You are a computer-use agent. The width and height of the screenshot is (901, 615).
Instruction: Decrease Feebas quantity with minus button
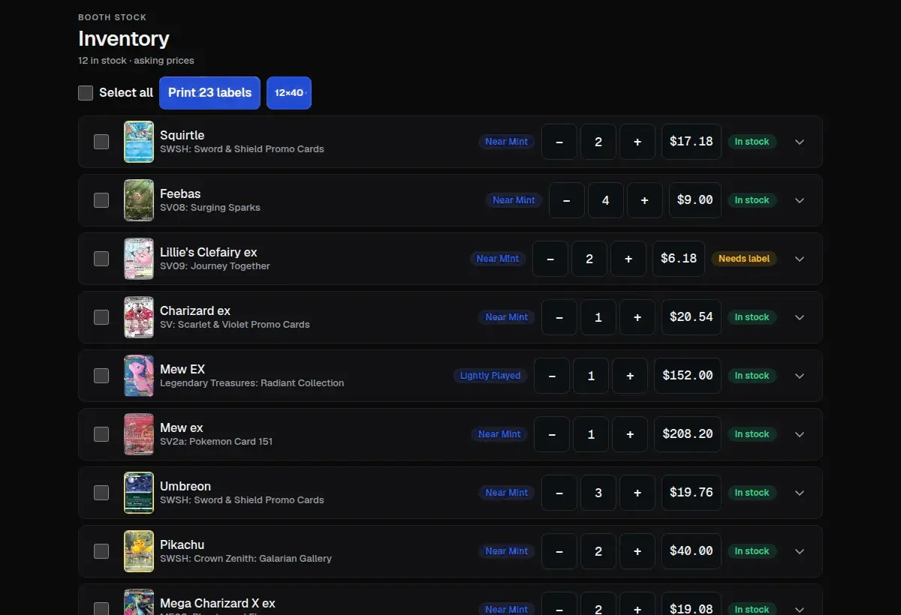[x=567, y=200]
